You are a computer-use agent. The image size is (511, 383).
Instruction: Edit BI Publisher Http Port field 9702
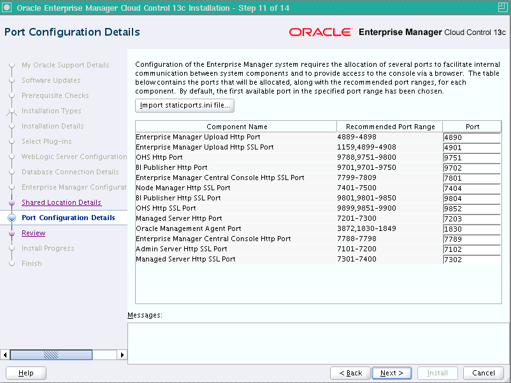472,168
